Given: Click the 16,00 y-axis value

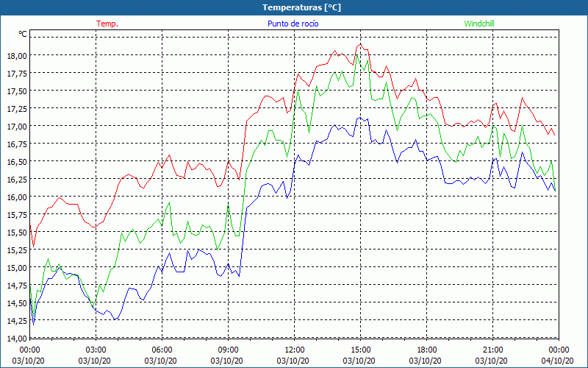Looking at the screenshot, I should [17, 197].
